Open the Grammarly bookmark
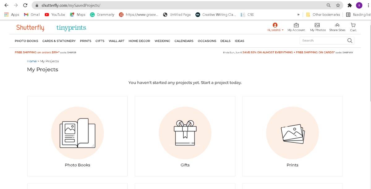371x189 pixels. (x=102, y=15)
